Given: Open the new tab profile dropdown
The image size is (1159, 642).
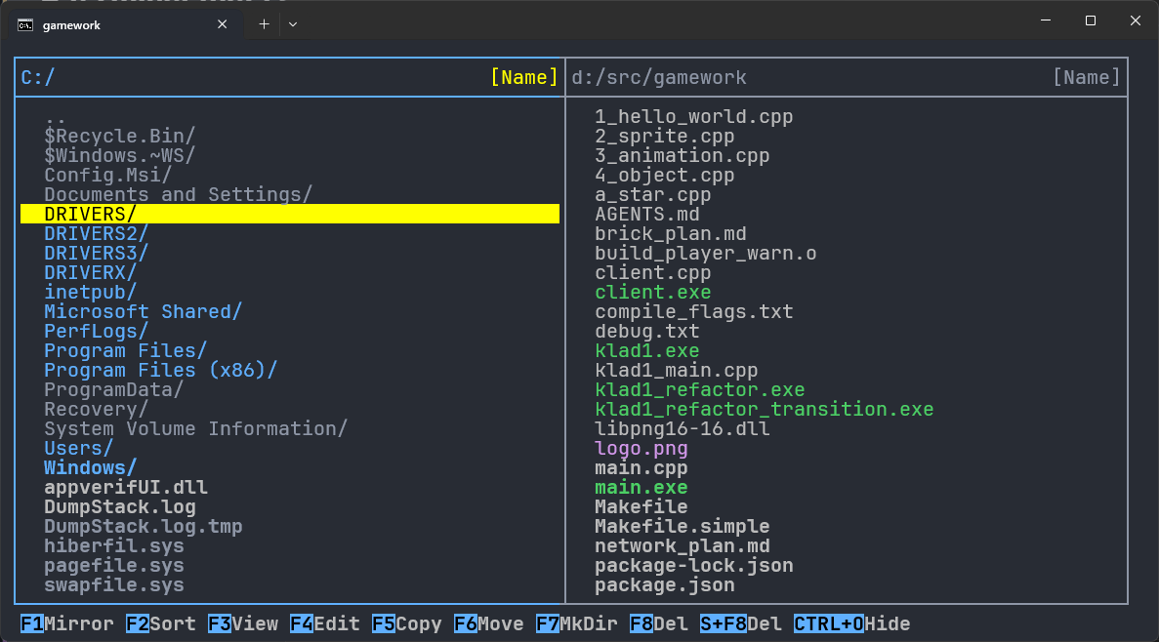Looking at the screenshot, I should [293, 24].
